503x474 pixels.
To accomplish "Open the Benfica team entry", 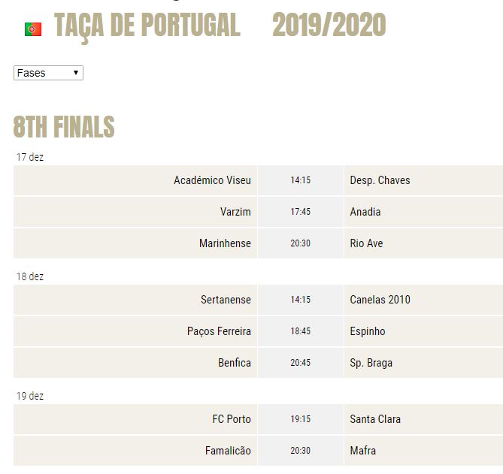I will (x=234, y=363).
